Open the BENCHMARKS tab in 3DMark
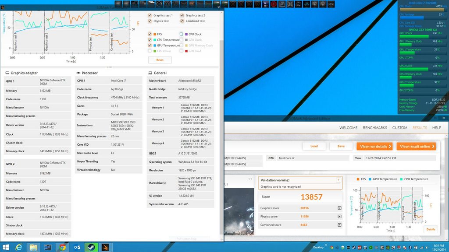The width and height of the screenshot is (449, 252). 375,128
